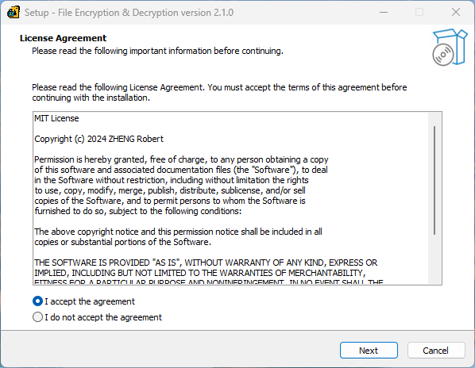Click the setup application icon in title bar
The height and width of the screenshot is (368, 475).
(14, 13)
